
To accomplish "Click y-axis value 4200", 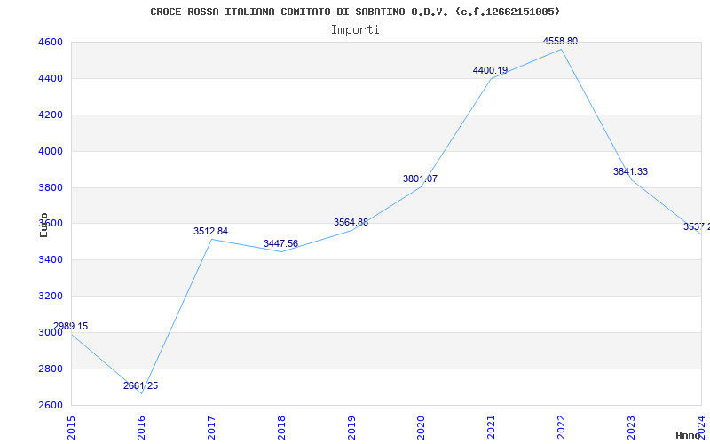I will [51, 115].
